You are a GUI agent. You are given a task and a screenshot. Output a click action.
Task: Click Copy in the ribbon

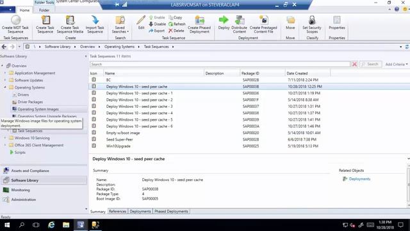click(175, 17)
